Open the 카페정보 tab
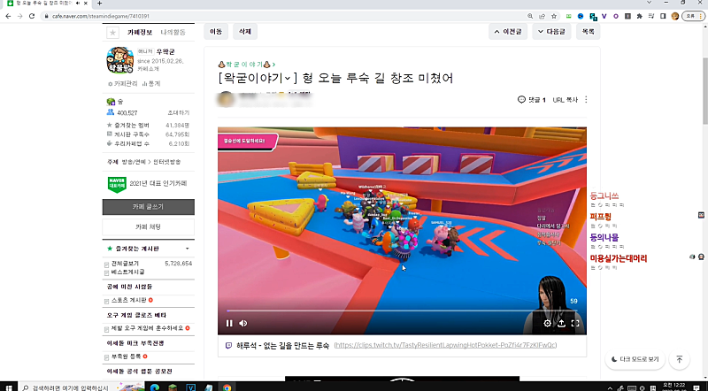 [x=140, y=33]
